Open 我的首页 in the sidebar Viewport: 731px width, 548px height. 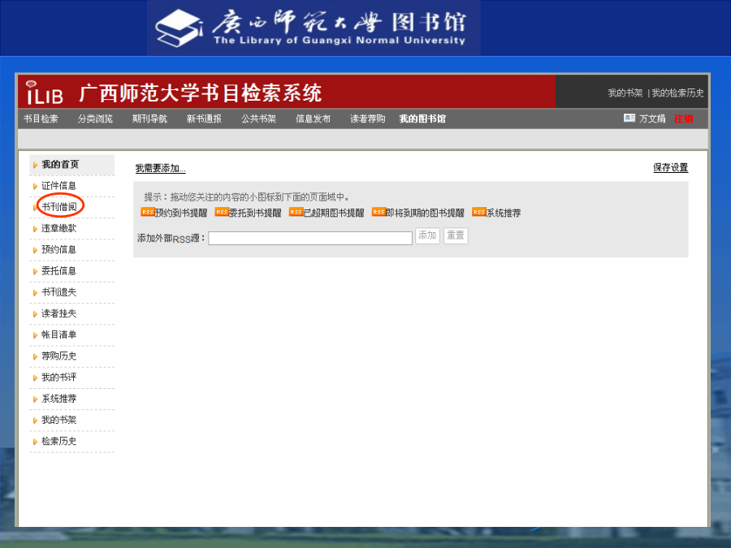point(60,165)
